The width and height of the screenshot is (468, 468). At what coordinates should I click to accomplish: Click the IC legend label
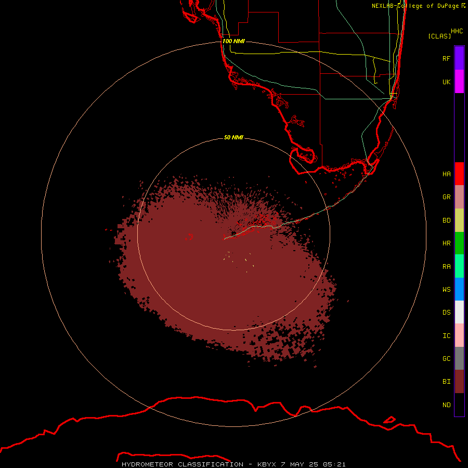(446, 336)
